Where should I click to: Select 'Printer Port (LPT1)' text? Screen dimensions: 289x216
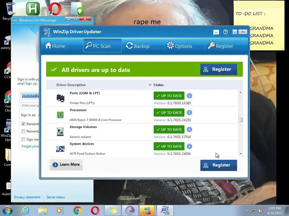click(82, 103)
